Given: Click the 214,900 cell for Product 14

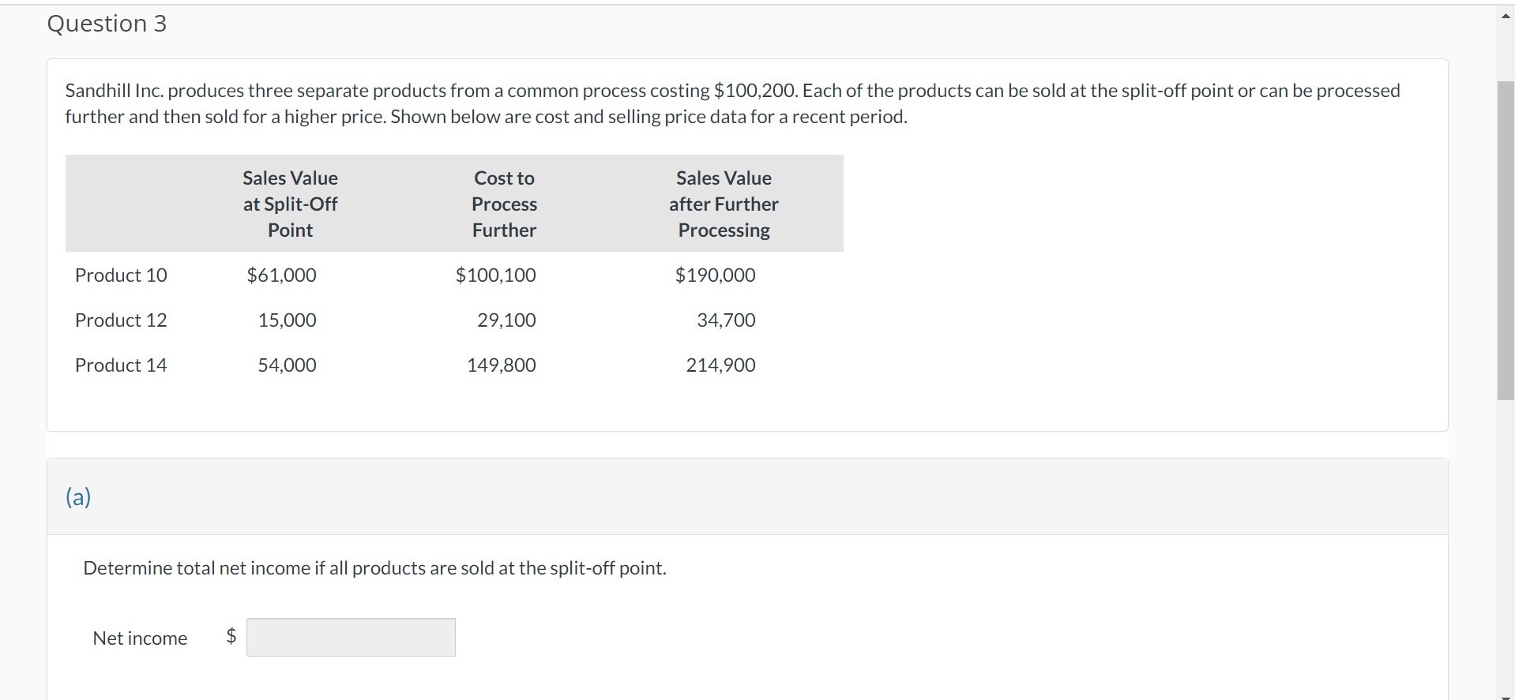Looking at the screenshot, I should pos(720,365).
